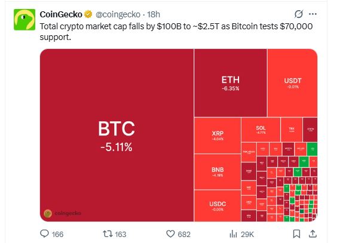Click the ETH -6.35% heatmap tile
The height and width of the screenshot is (243, 340).
click(x=231, y=83)
